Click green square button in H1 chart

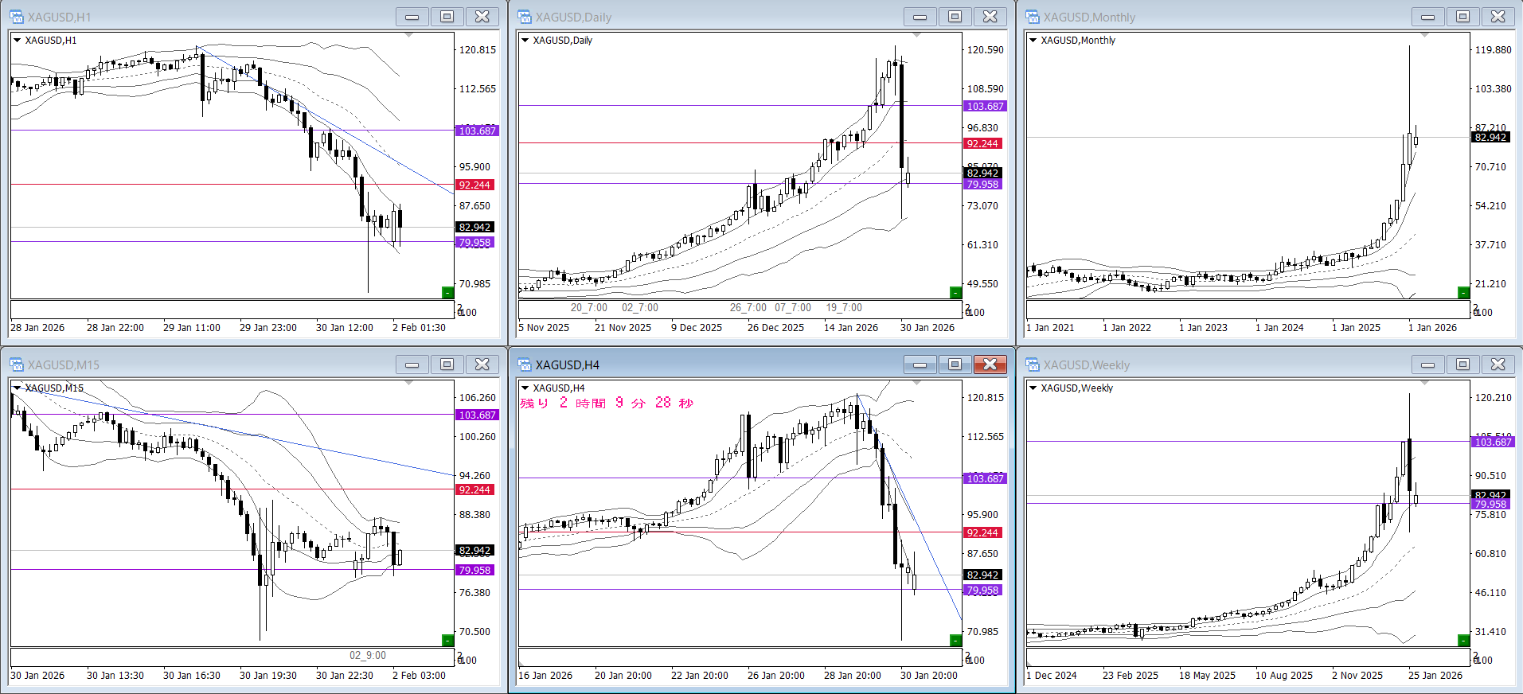(447, 292)
